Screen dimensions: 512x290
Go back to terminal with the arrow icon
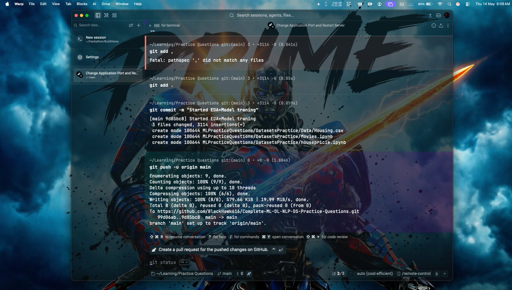tap(151, 25)
